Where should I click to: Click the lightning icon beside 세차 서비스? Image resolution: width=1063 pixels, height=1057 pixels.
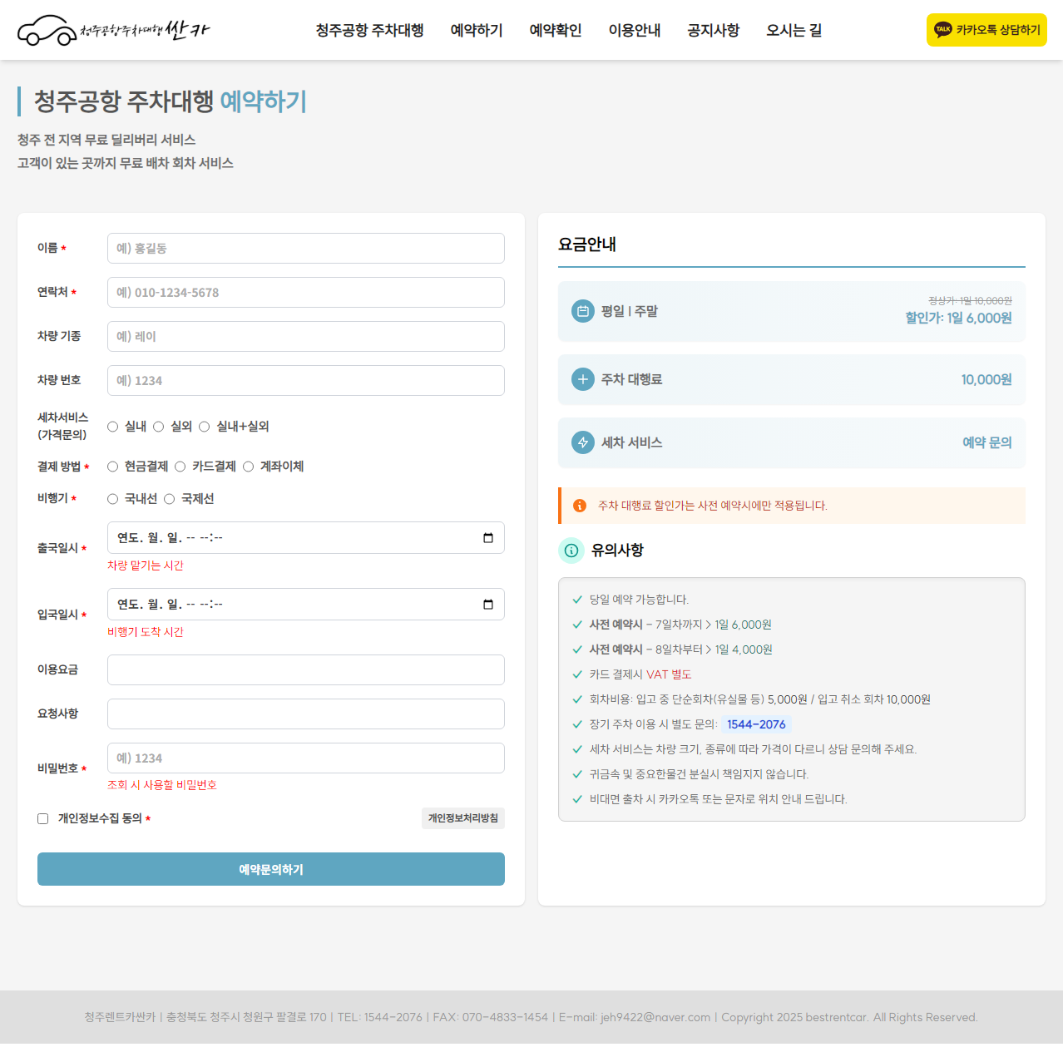tap(583, 442)
